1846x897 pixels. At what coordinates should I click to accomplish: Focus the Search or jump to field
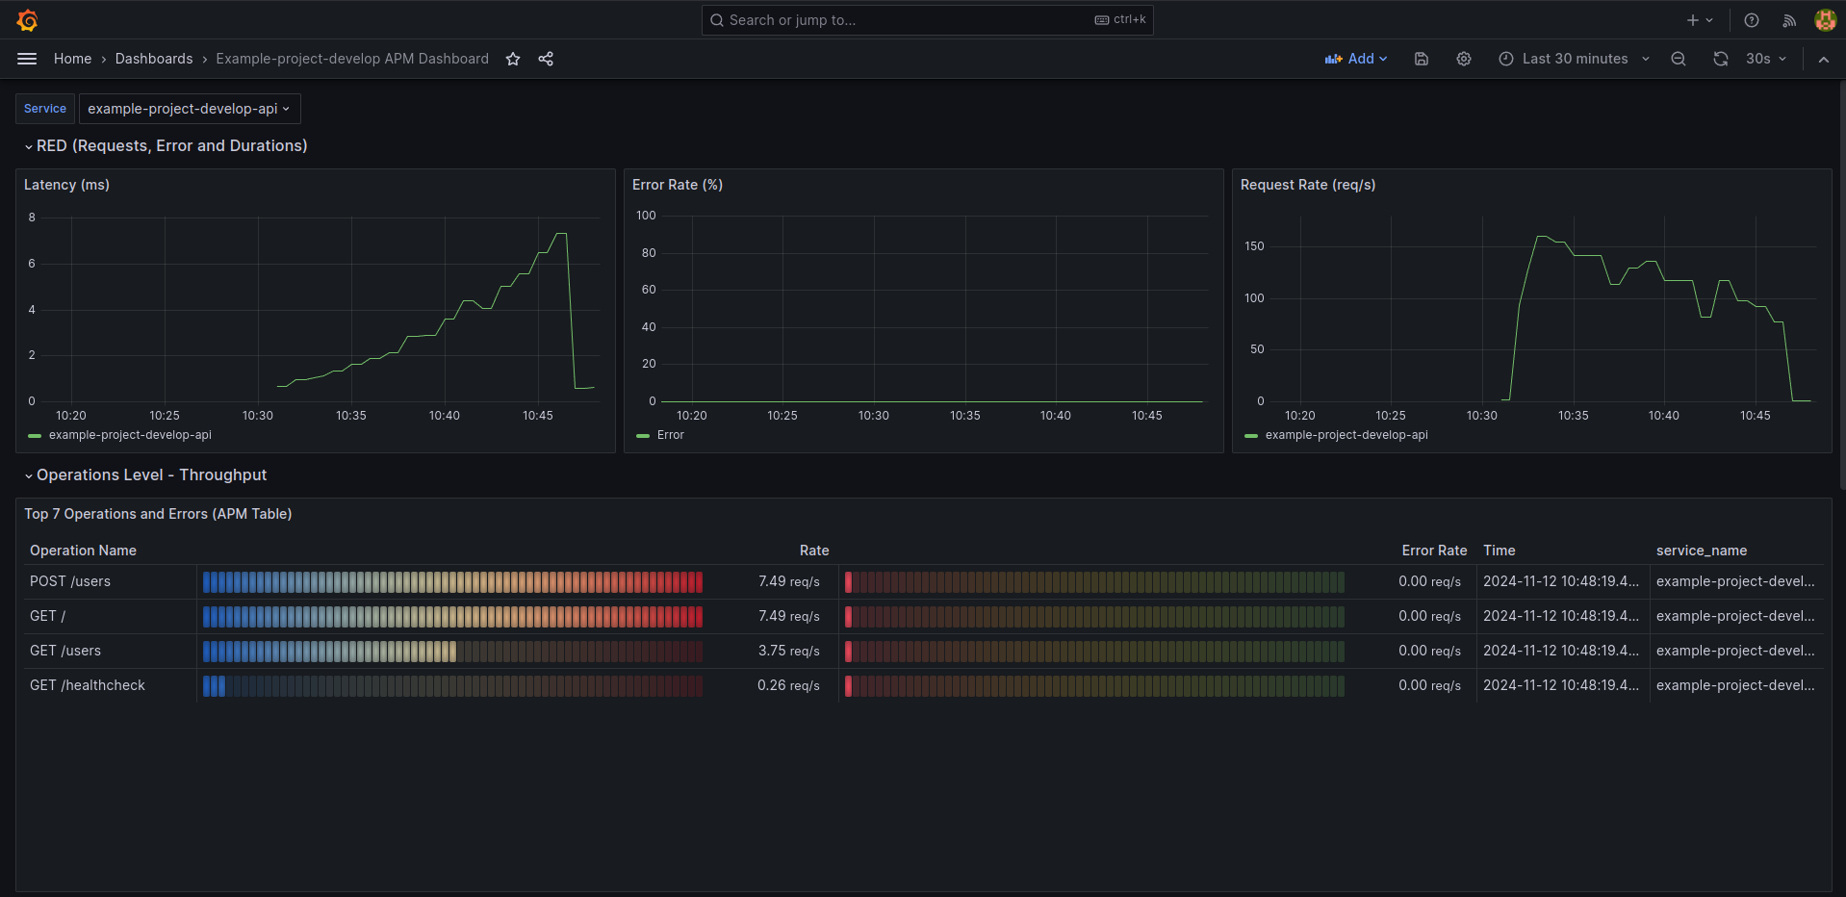point(927,20)
